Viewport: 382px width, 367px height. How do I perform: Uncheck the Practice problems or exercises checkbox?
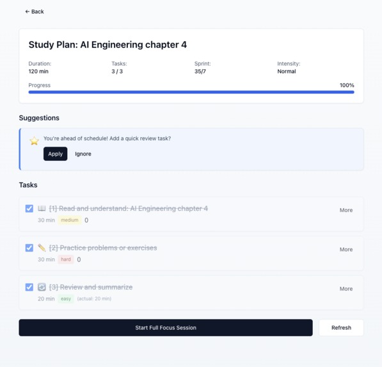[29, 248]
